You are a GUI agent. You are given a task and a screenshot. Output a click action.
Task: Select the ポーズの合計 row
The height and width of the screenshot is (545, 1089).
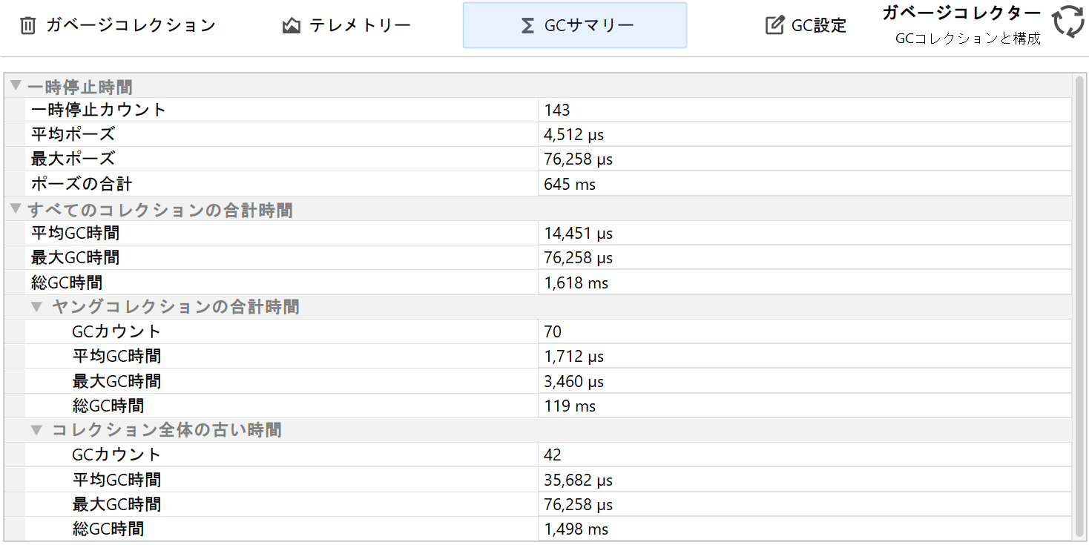point(82,184)
